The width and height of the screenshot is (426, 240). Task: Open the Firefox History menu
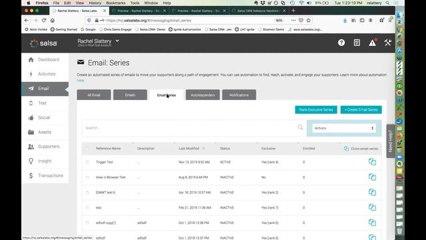tap(95, 3)
